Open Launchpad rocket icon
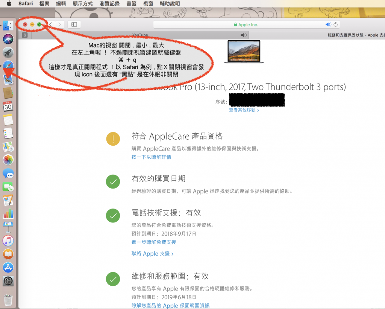Screen dimensions: 385x309 [8, 52]
